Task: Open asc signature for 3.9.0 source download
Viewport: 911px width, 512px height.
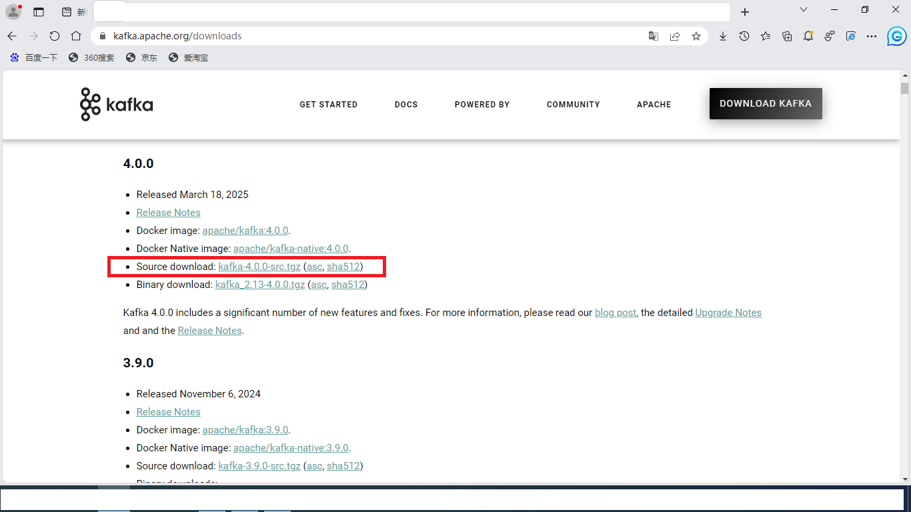Action: pos(315,466)
